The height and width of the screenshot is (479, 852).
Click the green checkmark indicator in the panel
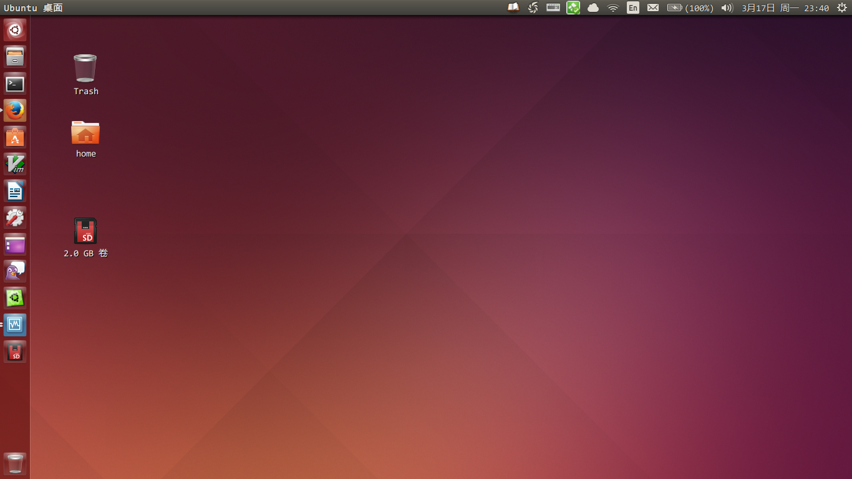[x=573, y=7]
